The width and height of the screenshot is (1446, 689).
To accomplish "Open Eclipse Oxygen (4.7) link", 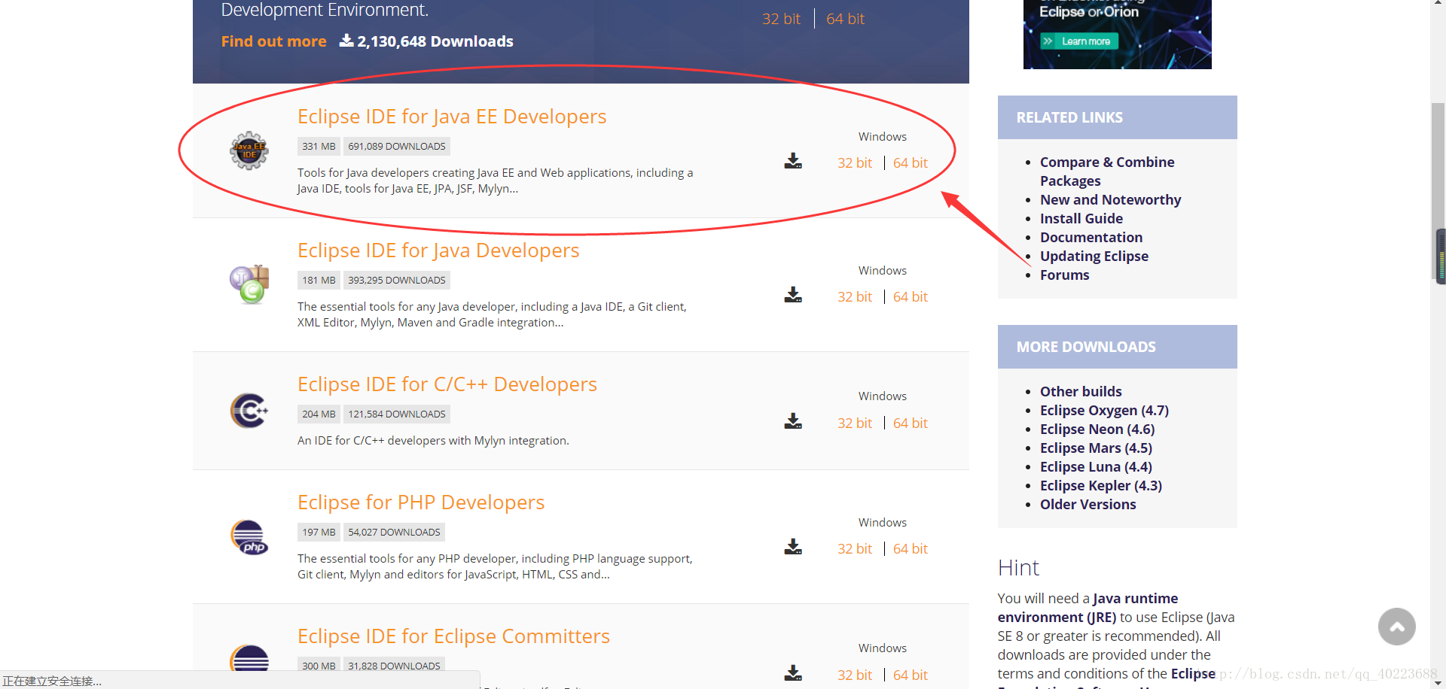I will point(1104,411).
